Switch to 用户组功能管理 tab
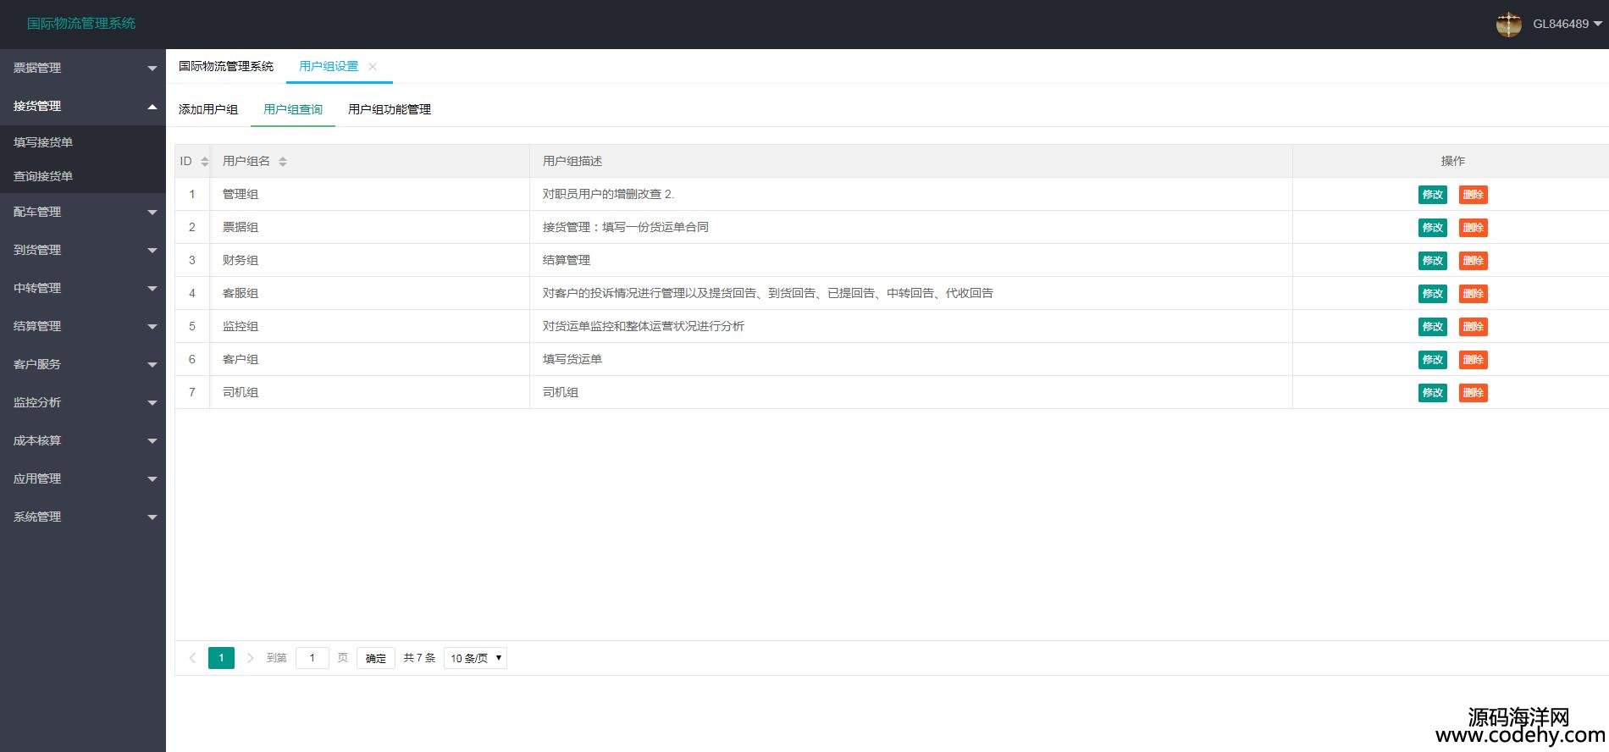1609x752 pixels. tap(390, 109)
